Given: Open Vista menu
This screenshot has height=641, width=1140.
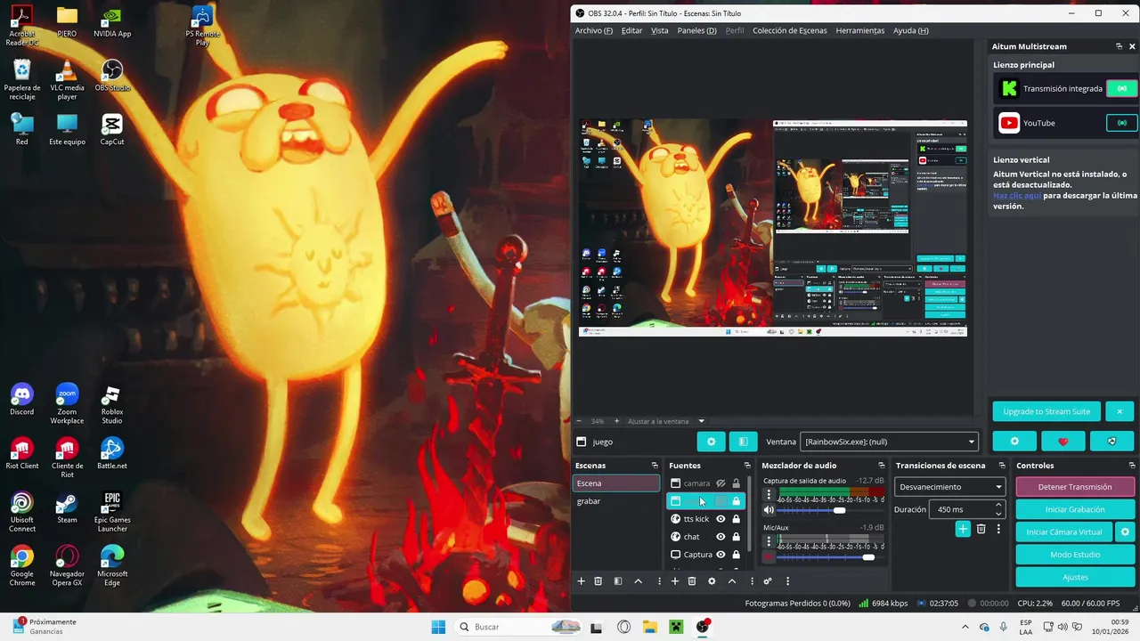Looking at the screenshot, I should (x=659, y=30).
